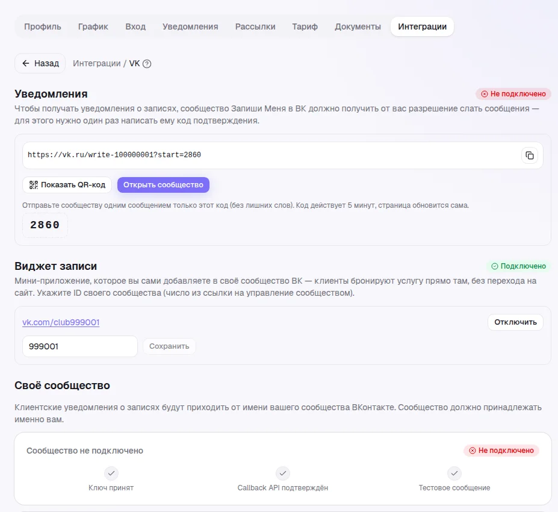Image resolution: width=558 pixels, height=512 pixels.
Task: Click the vk.ru write link field
Action: 282,155
